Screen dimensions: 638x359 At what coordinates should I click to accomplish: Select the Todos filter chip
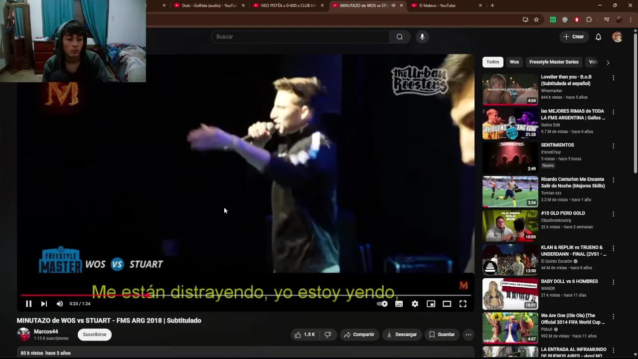click(493, 62)
